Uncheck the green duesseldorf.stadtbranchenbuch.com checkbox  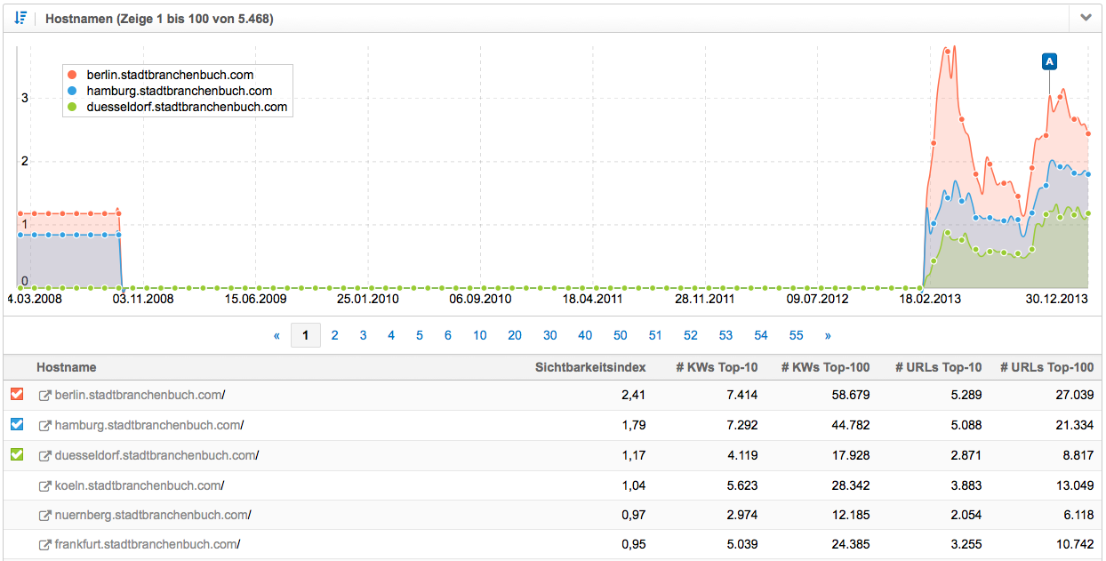(17, 455)
